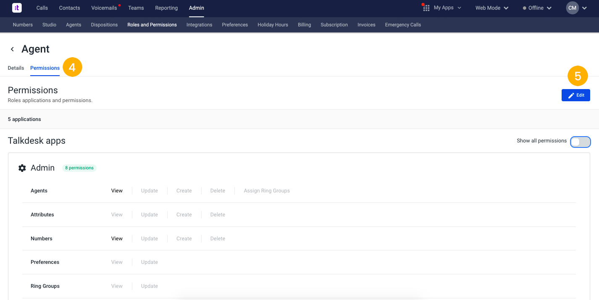Click the Talkdesk apps heading
The image size is (599, 300).
point(37,141)
